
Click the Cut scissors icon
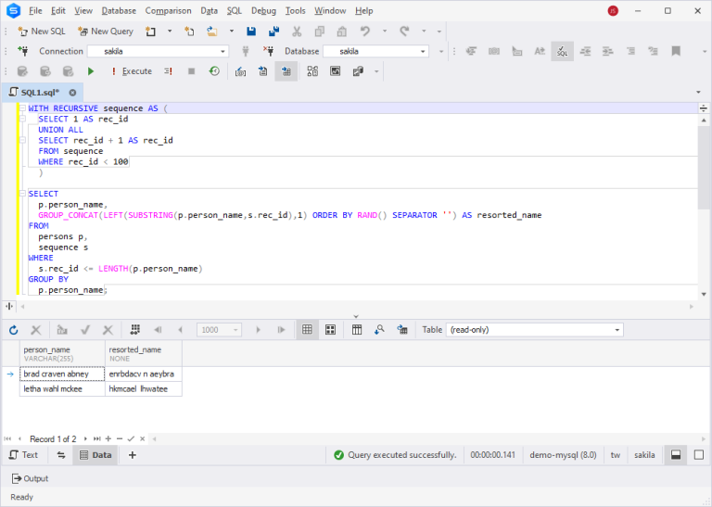coord(297,32)
